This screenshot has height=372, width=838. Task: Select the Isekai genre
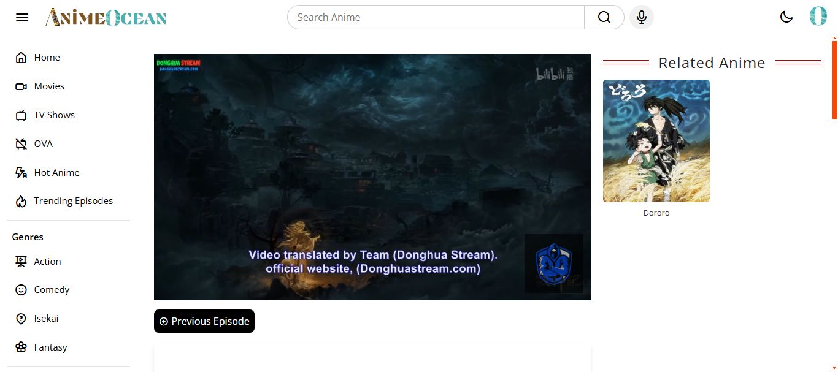(47, 319)
